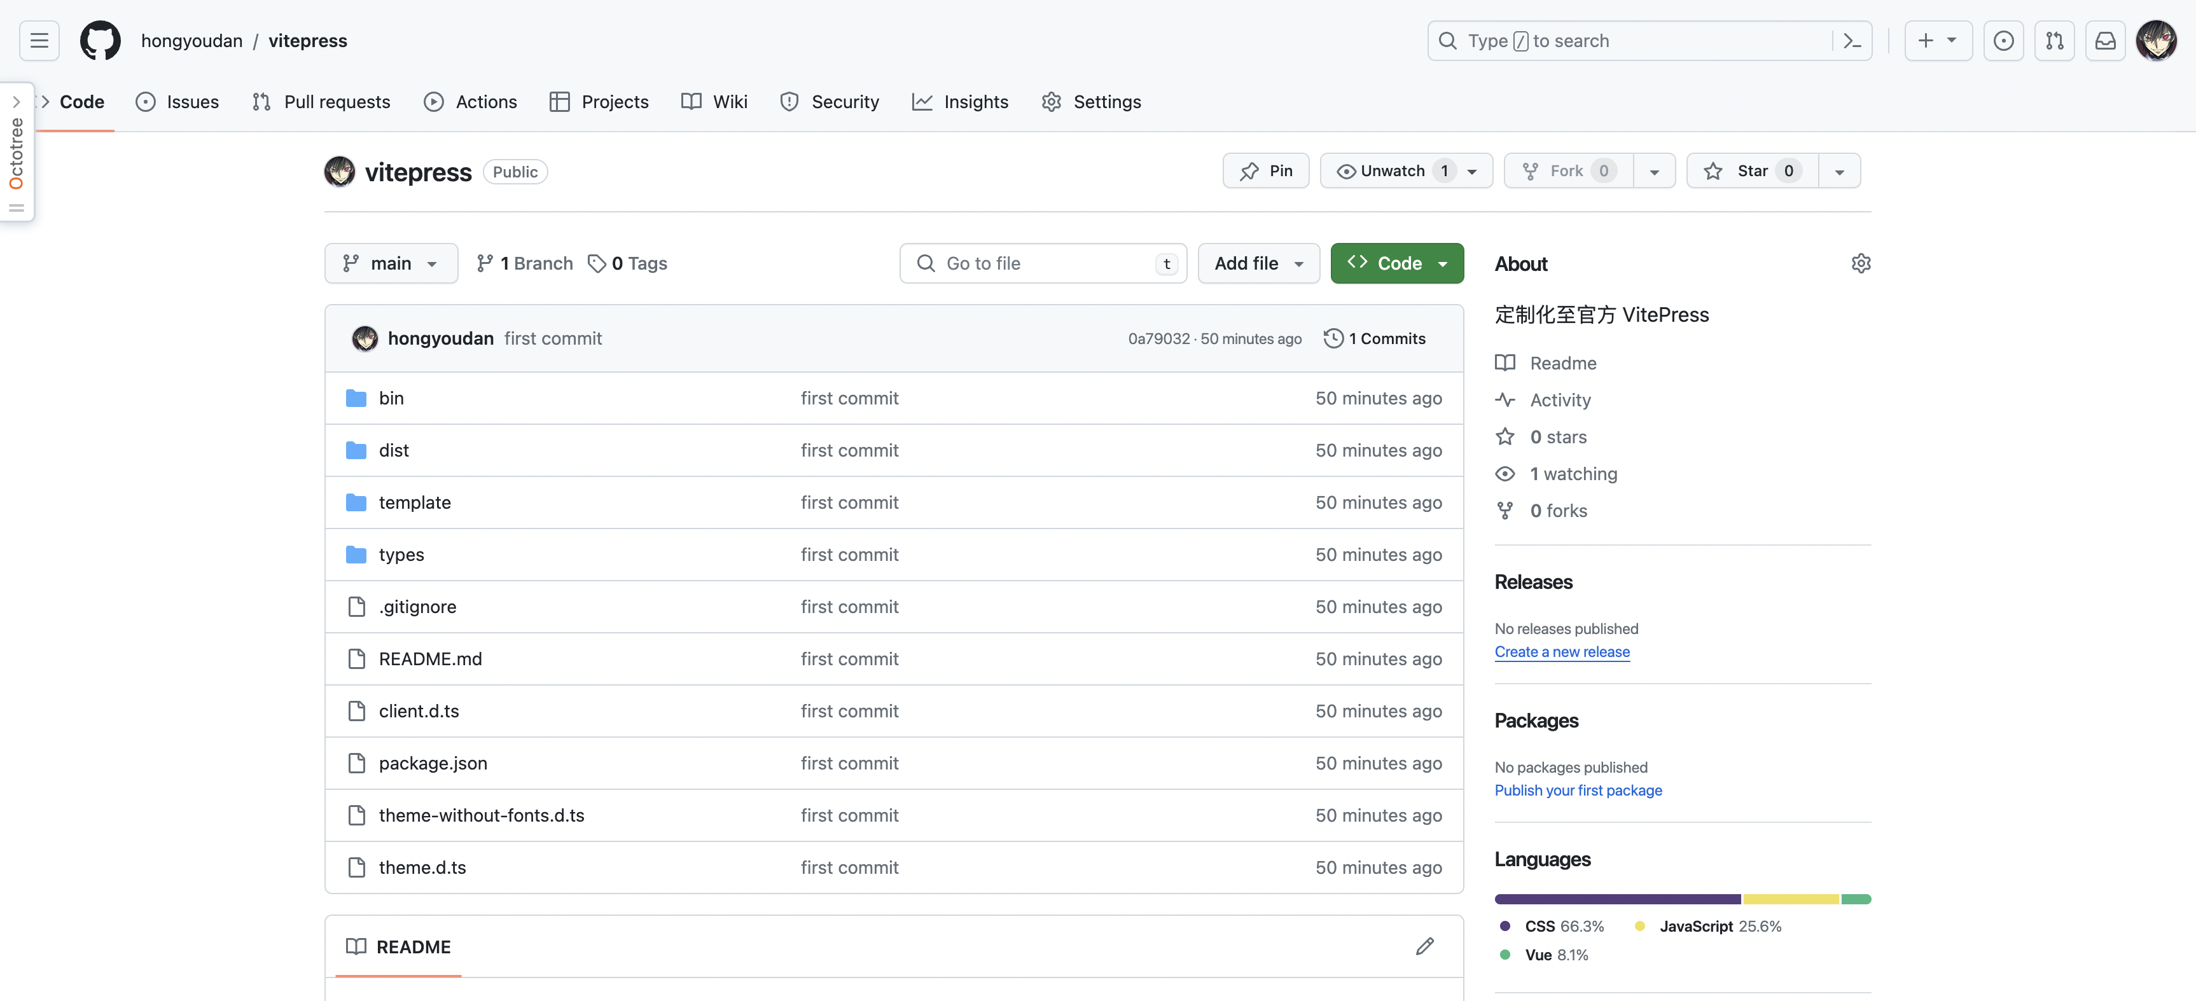Expand the Add file dropdown
Screen dimensions: 2196x1001
[1258, 264]
